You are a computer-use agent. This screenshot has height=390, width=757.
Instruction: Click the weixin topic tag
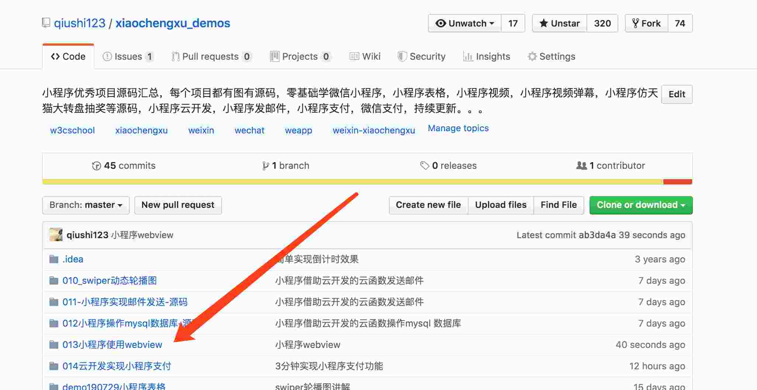tap(201, 130)
